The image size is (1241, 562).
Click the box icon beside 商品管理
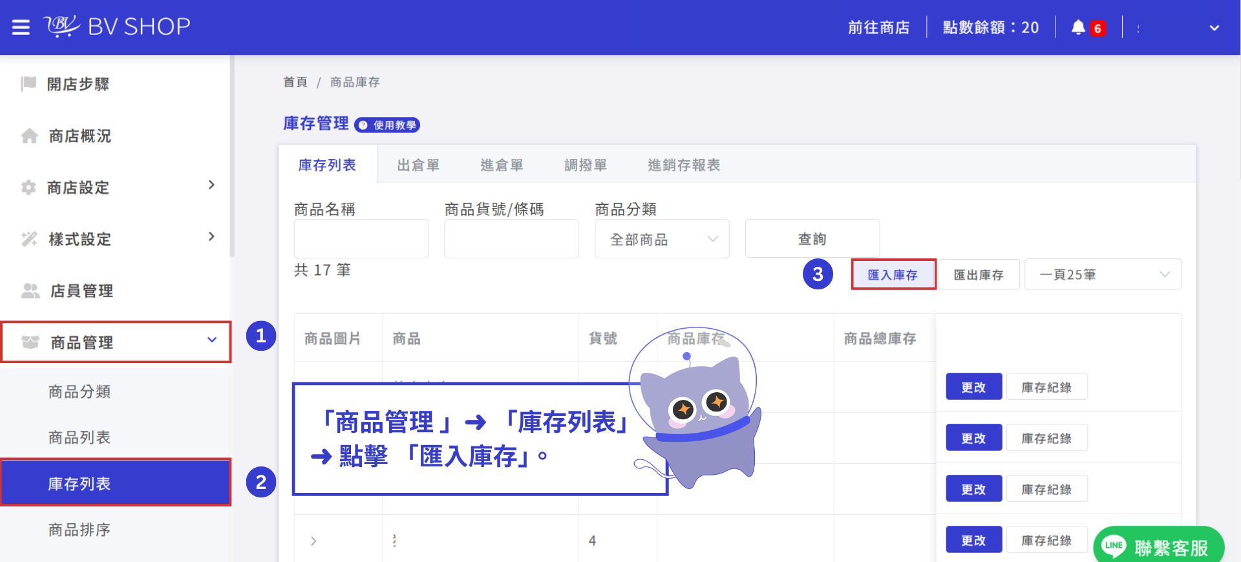coord(30,342)
